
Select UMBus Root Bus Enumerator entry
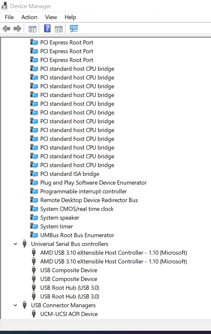(x=77, y=235)
